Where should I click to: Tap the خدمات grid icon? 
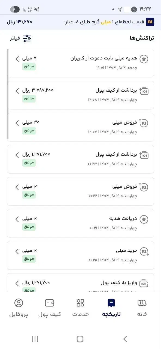click(x=80, y=303)
